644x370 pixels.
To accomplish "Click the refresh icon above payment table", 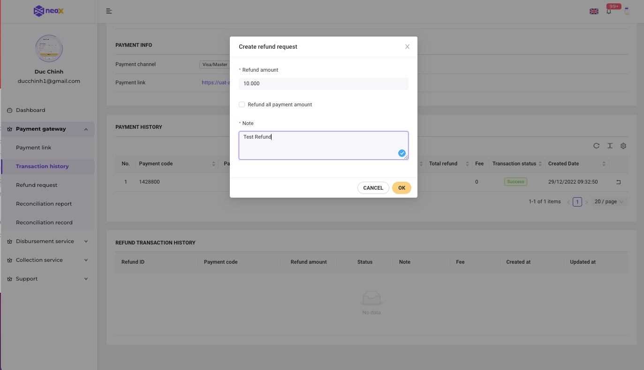I will pos(596,146).
